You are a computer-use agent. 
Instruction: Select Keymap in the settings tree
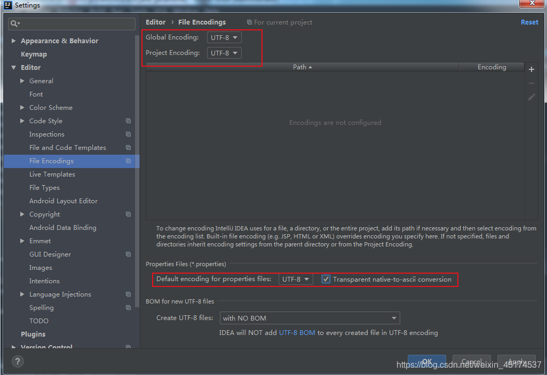[34, 54]
